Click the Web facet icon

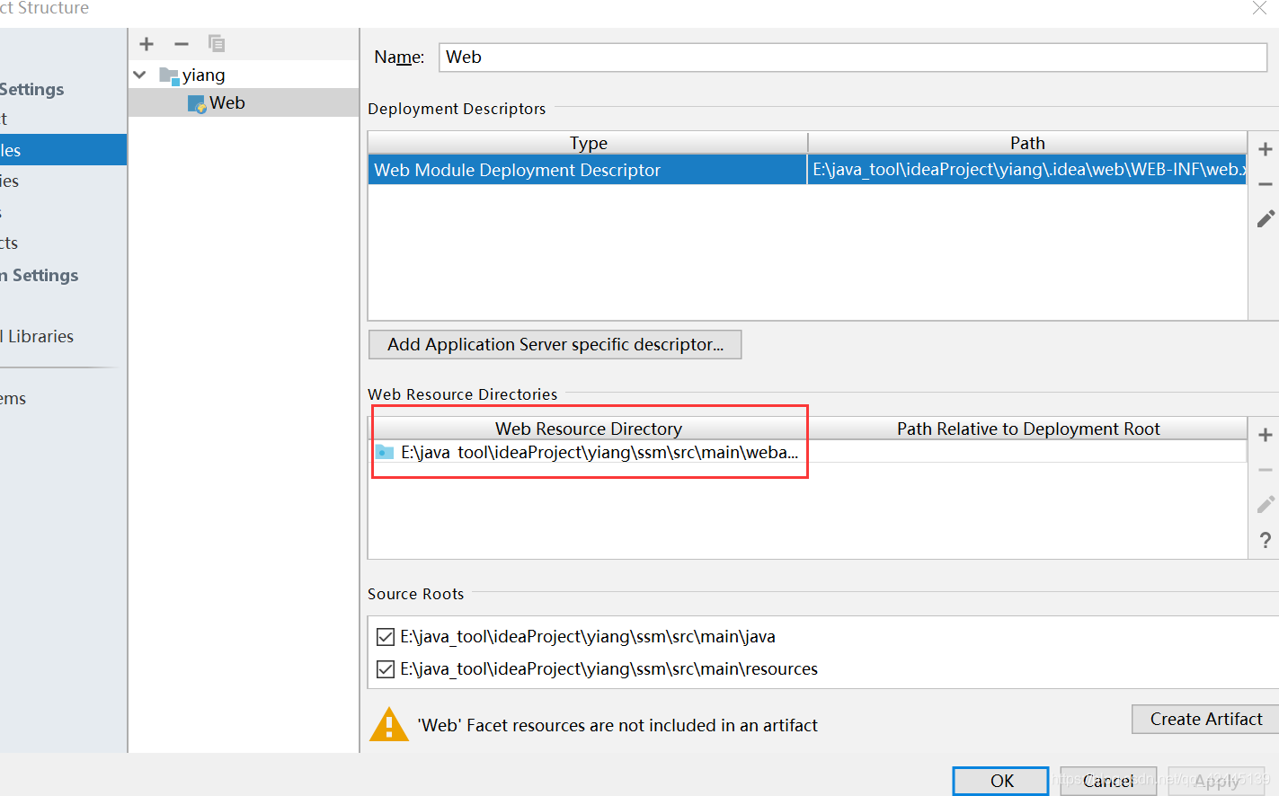tap(197, 104)
